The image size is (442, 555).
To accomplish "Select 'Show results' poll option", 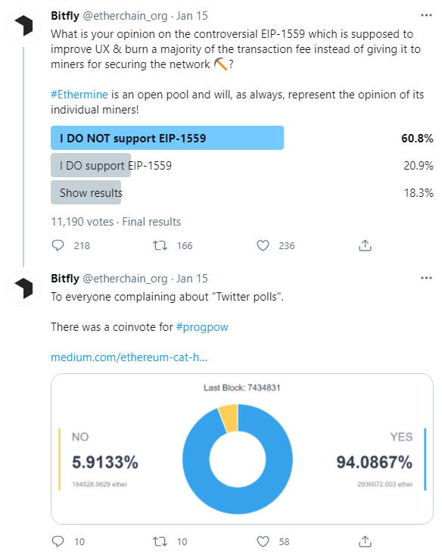I will [x=241, y=192].
